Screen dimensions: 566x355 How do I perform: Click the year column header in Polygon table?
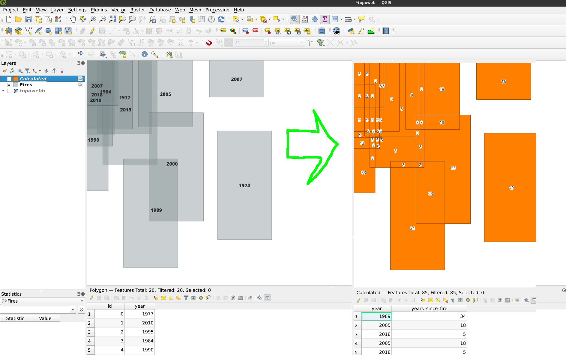pyautogui.click(x=140, y=306)
